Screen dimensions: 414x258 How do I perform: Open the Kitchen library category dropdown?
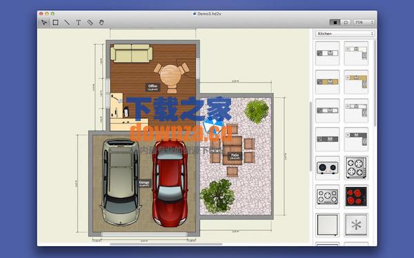pyautogui.click(x=345, y=34)
